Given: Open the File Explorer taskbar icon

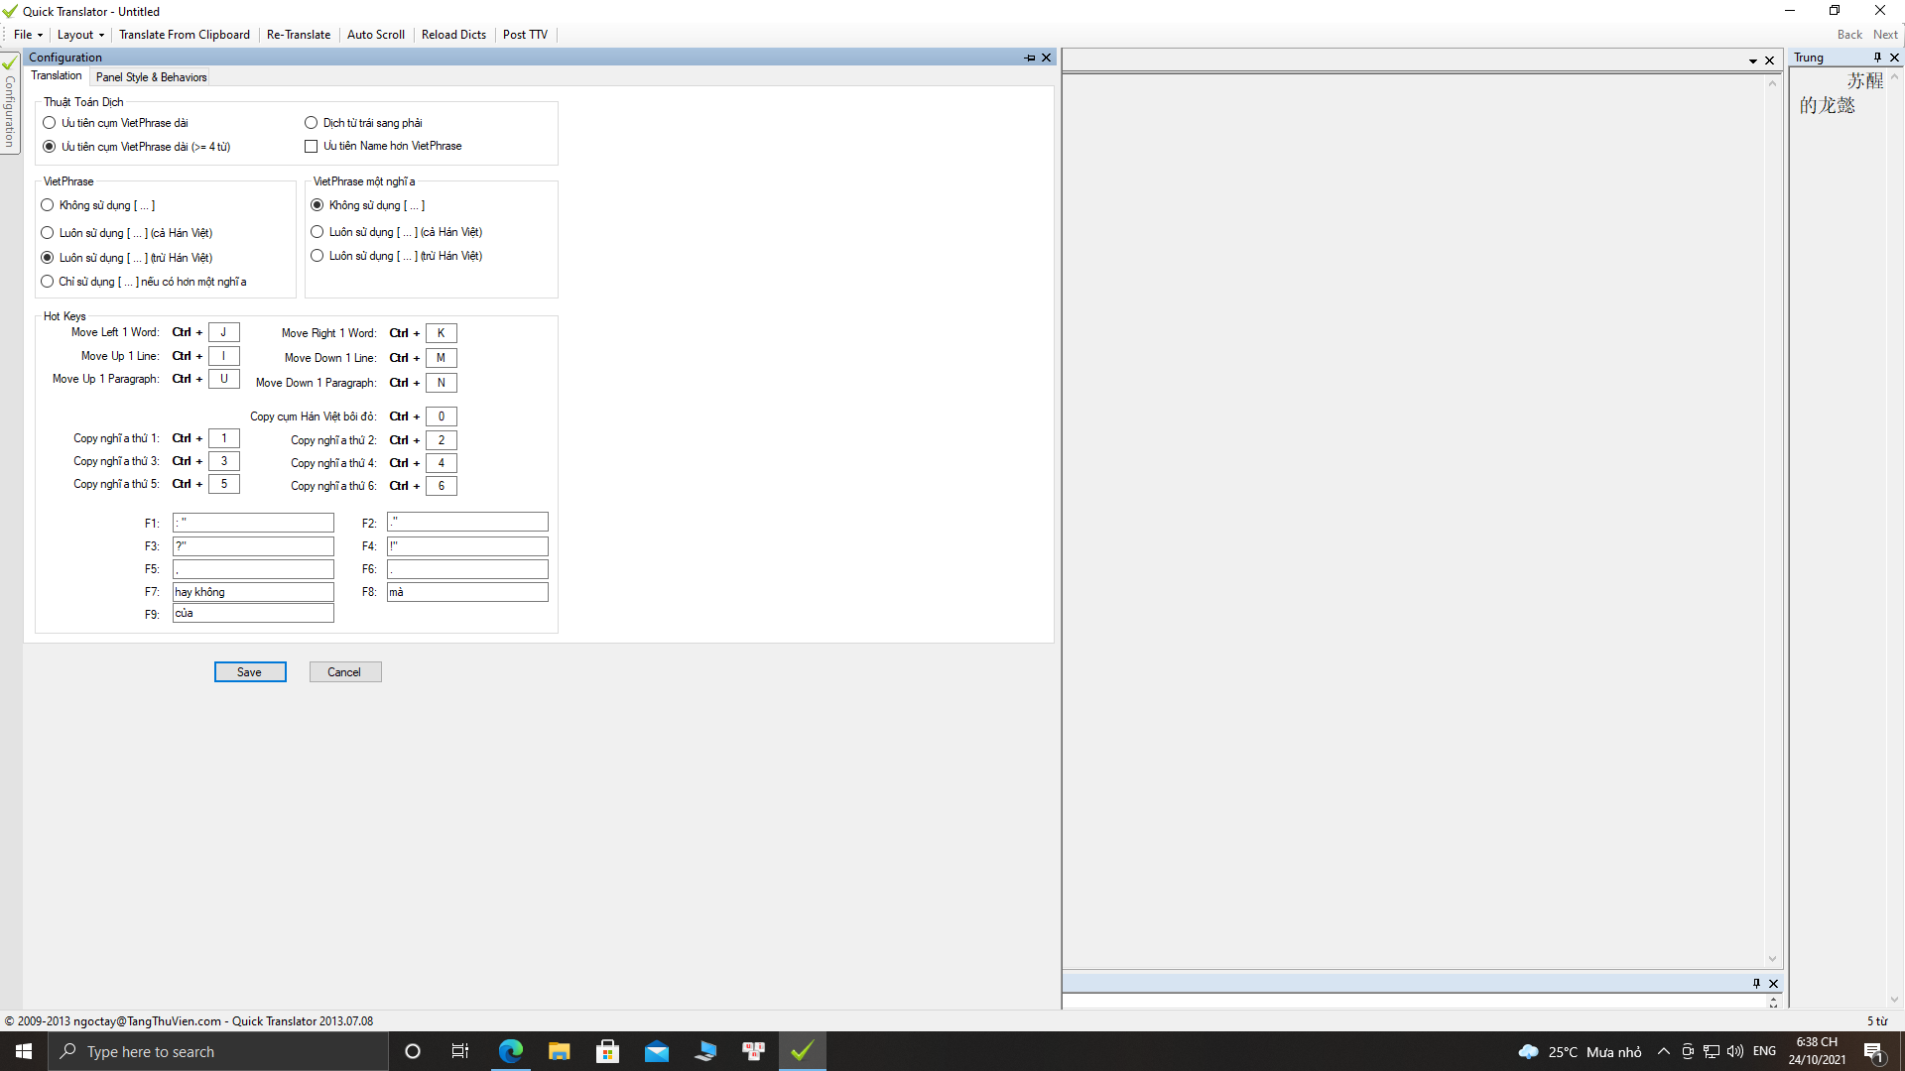Looking at the screenshot, I should pyautogui.click(x=560, y=1051).
